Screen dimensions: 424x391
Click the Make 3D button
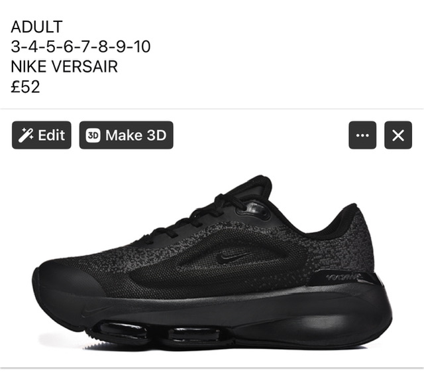tap(126, 135)
